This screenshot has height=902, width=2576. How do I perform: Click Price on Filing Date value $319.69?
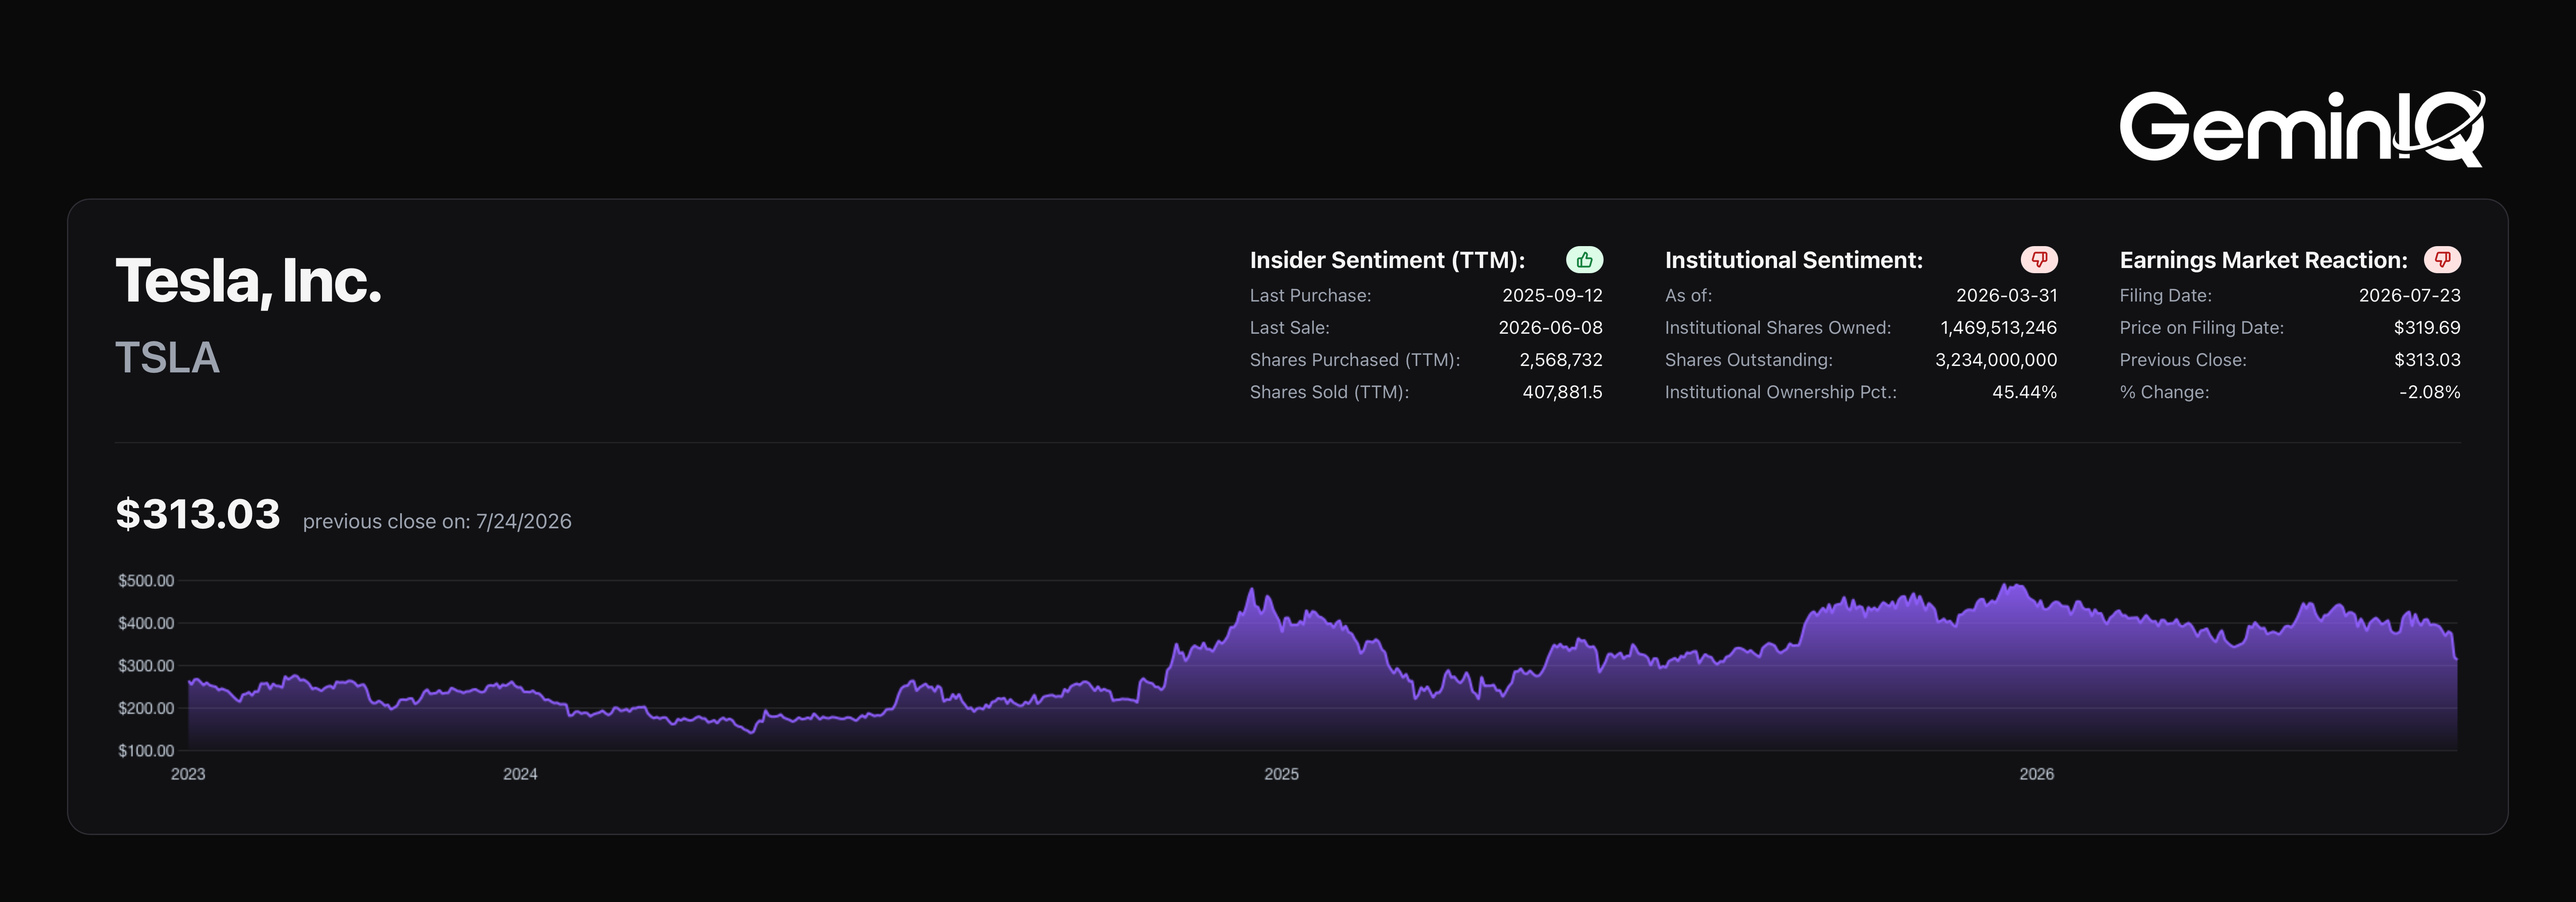coord(2427,328)
